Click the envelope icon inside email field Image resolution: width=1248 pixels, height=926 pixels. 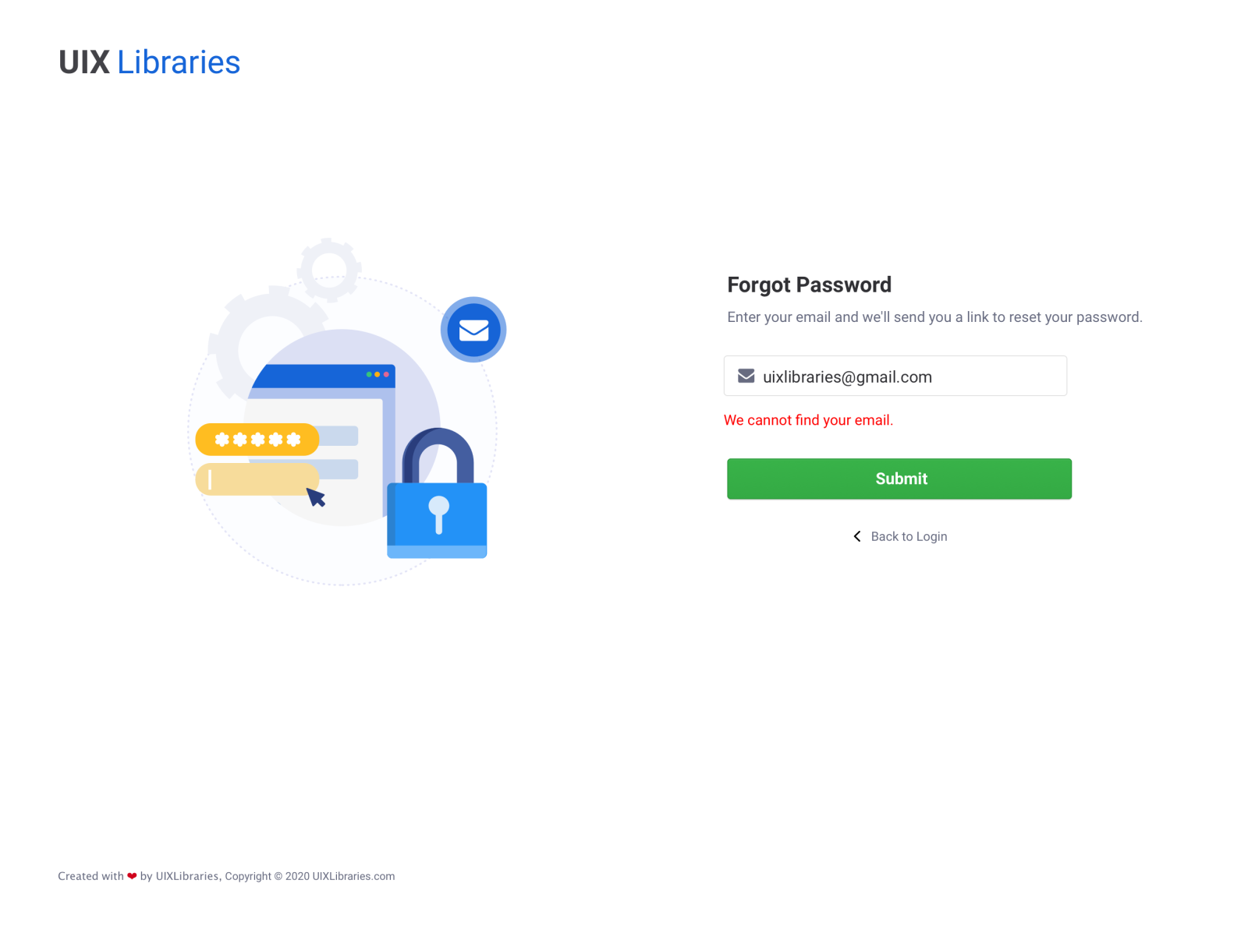pos(746,376)
